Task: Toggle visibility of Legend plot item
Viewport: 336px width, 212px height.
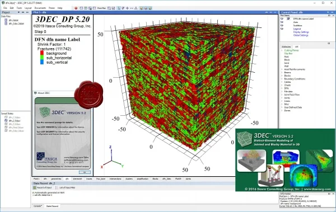Action: [x=282, y=29]
